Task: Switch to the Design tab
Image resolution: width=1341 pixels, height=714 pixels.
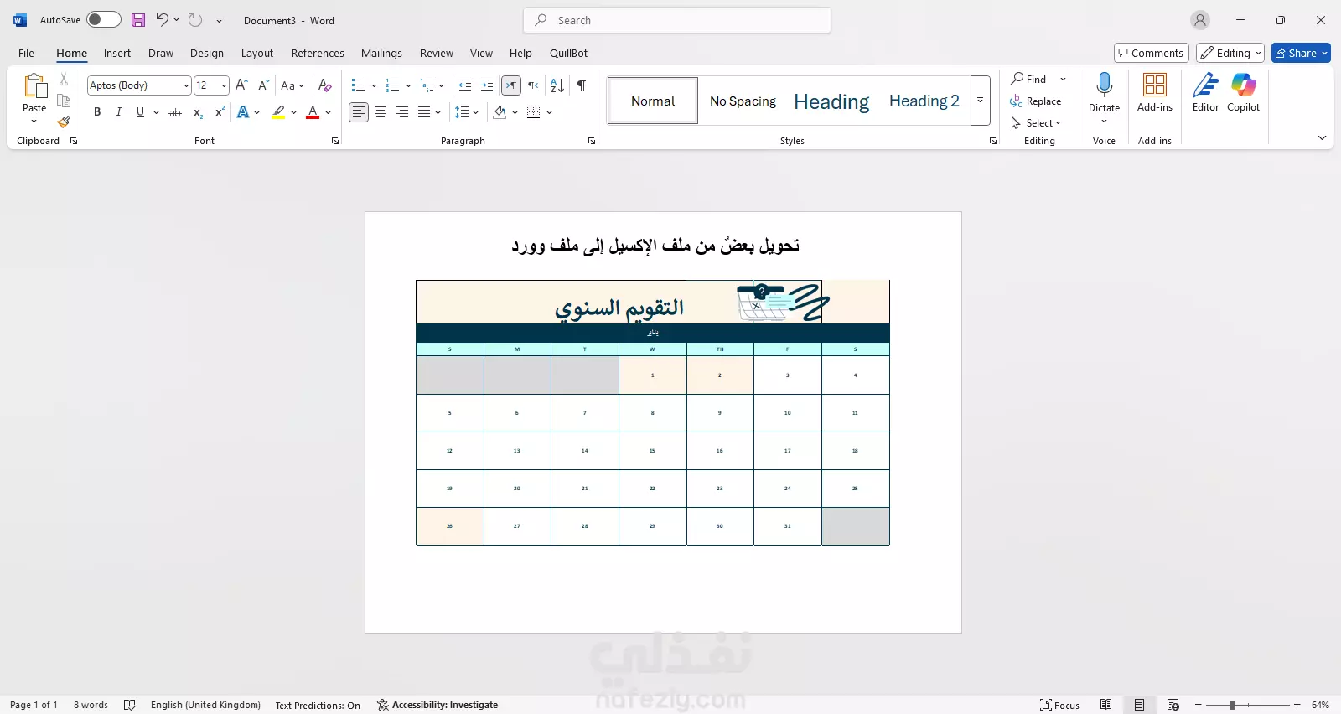Action: click(207, 53)
